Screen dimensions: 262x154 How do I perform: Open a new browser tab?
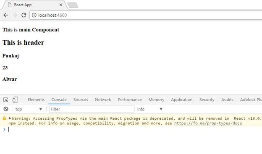pos(73,5)
